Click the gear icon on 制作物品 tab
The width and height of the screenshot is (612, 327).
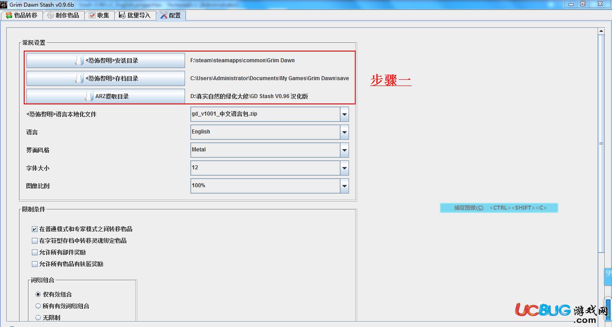click(51, 15)
